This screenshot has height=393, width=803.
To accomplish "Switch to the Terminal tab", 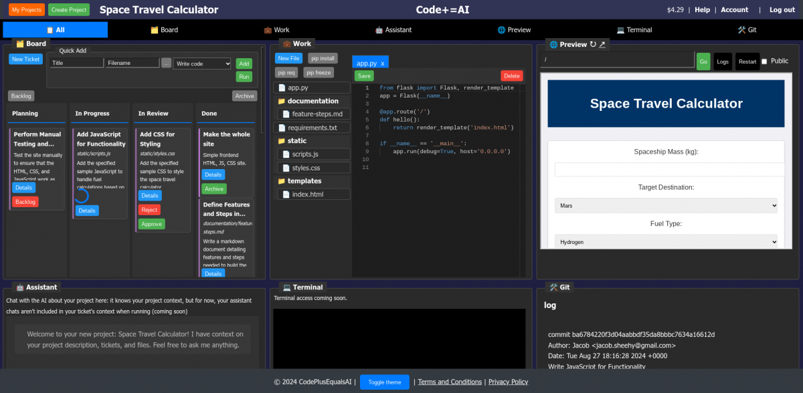I will tap(634, 30).
